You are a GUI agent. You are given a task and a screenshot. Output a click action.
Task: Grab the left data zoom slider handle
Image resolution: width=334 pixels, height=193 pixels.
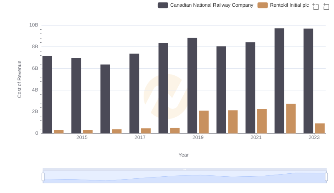point(43,177)
